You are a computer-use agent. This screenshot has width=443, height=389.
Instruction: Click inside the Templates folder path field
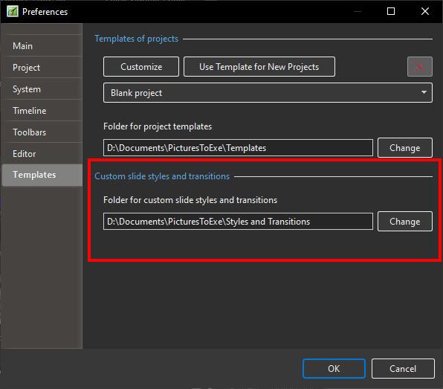[x=238, y=147]
